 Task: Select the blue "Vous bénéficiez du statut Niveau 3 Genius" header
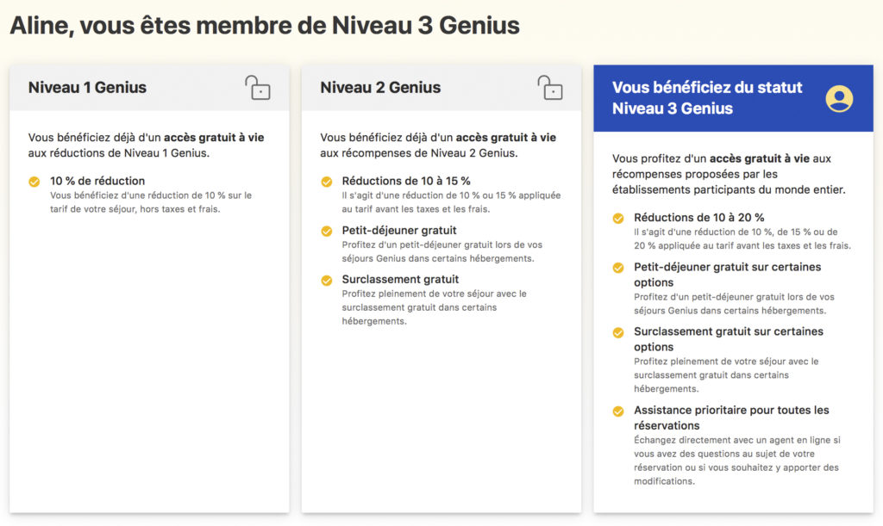click(707, 98)
